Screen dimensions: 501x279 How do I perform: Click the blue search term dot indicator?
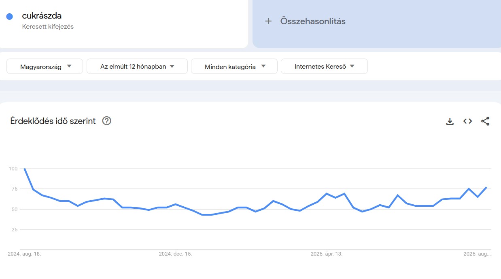click(9, 16)
